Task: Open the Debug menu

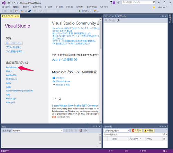Action: 37,7
